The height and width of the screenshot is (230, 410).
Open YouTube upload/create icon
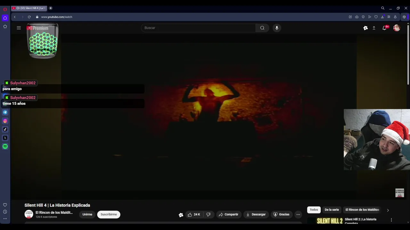(374, 28)
